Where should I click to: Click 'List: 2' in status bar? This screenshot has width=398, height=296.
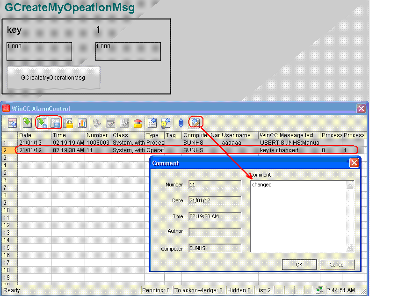[x=263, y=290]
